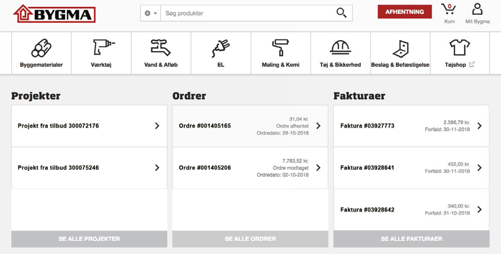The image size is (501, 254).
Task: Open the Beslag & Befæstigelse category
Action: click(x=400, y=48)
